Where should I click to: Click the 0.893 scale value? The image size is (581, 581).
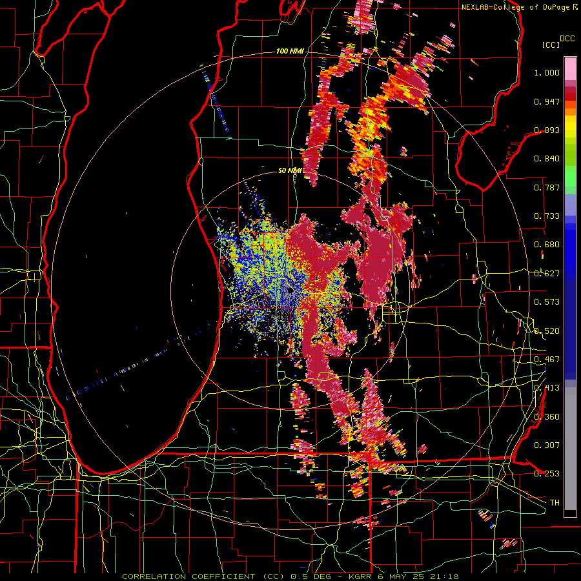point(547,130)
